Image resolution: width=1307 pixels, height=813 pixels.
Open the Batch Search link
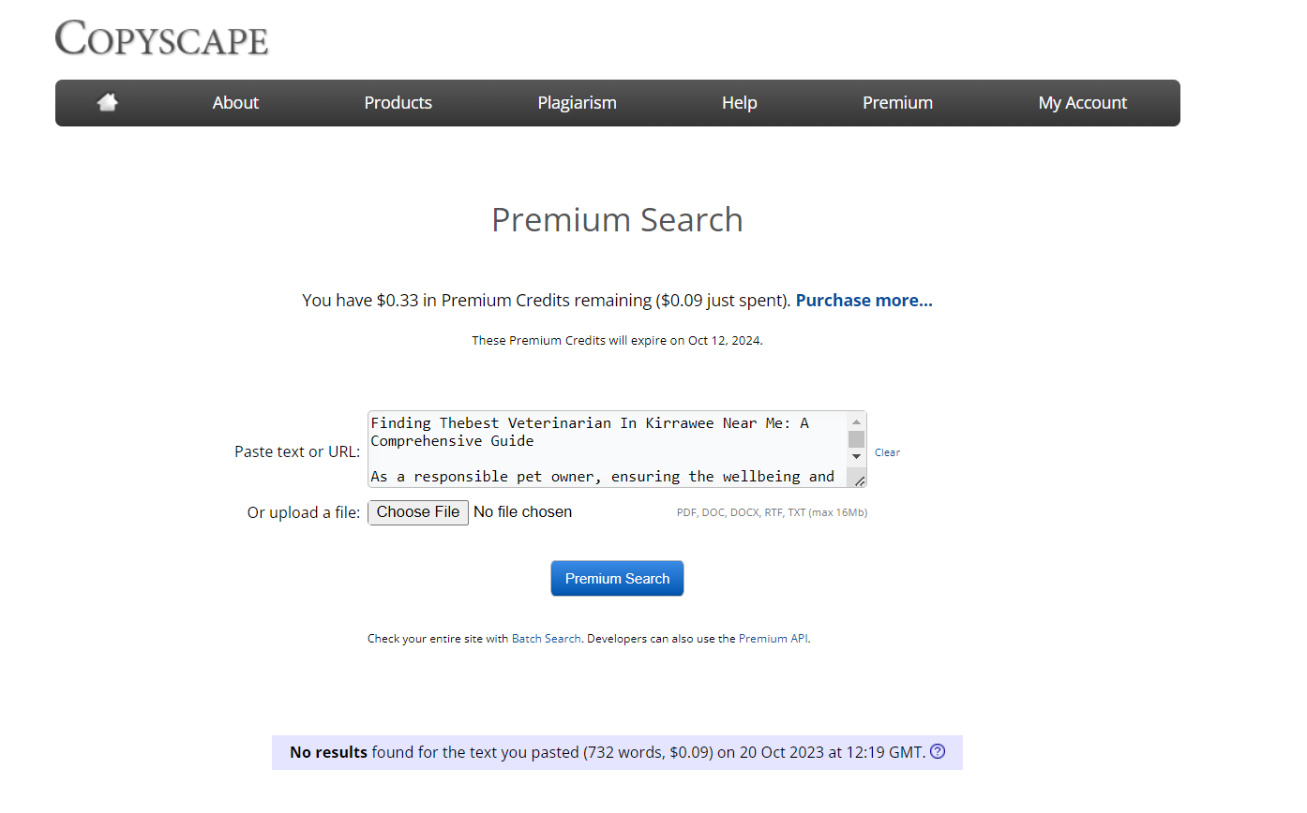546,639
